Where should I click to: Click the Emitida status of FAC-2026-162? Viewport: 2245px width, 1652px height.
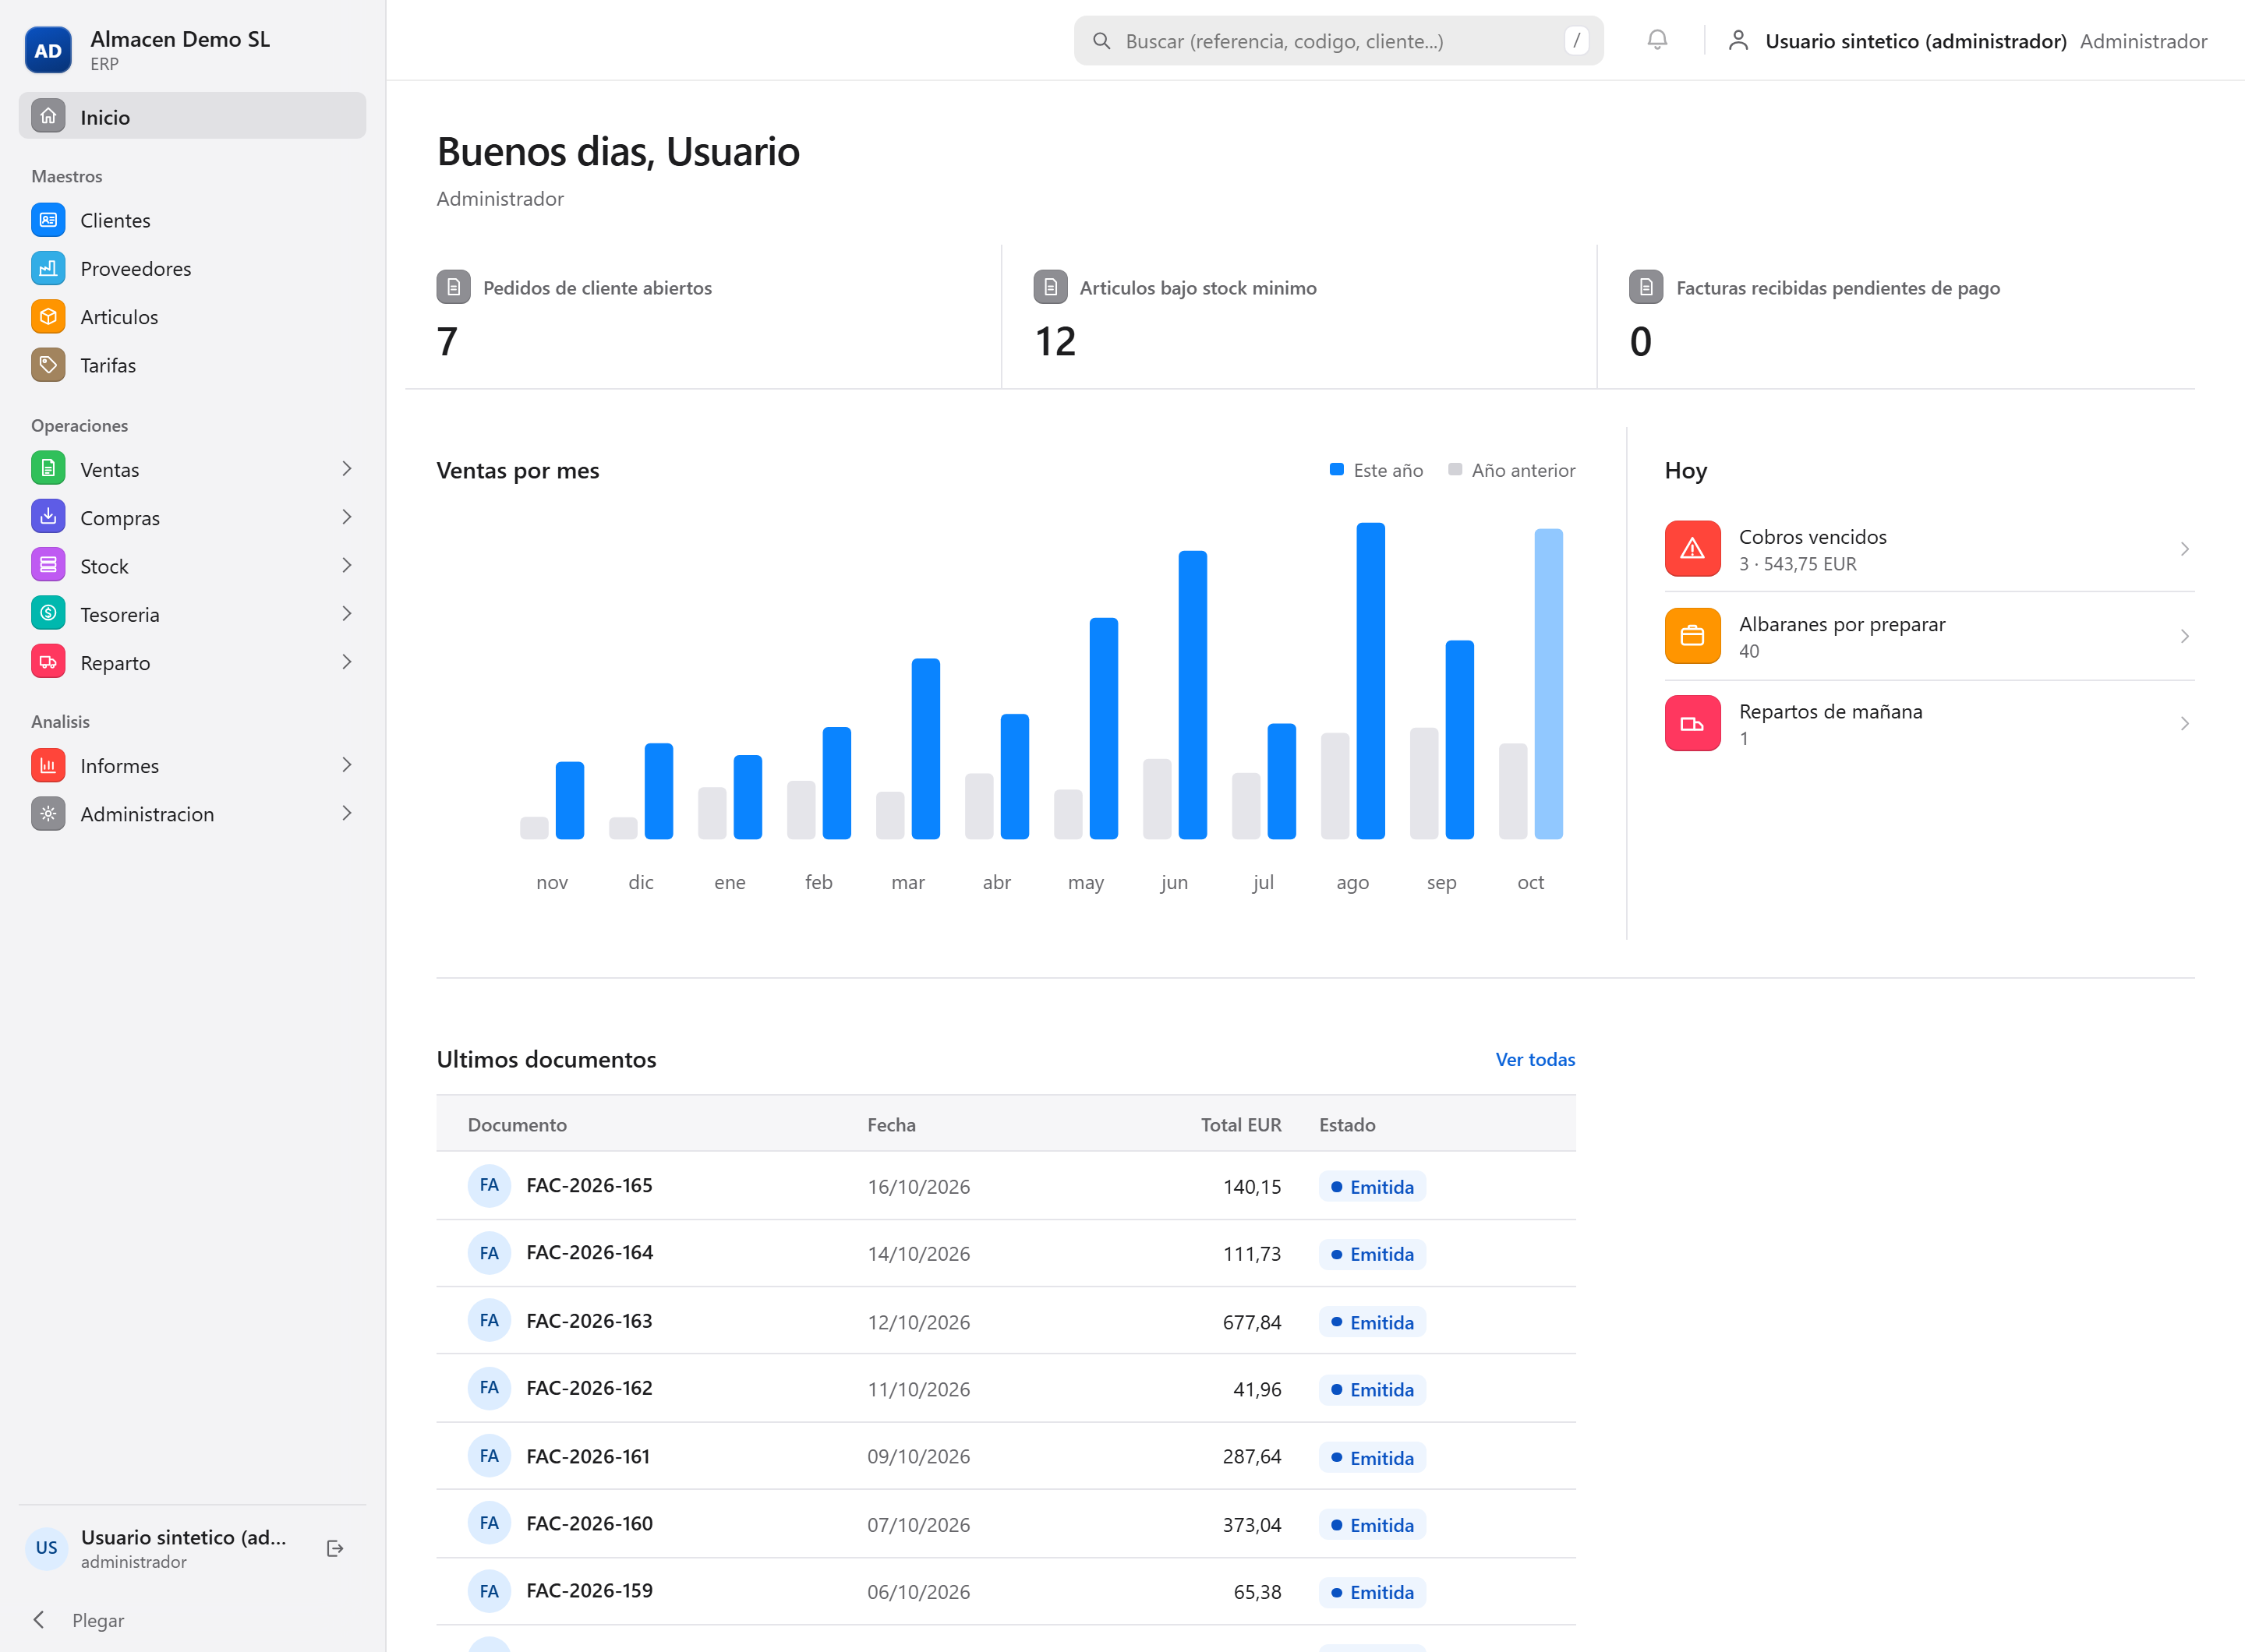point(1373,1390)
